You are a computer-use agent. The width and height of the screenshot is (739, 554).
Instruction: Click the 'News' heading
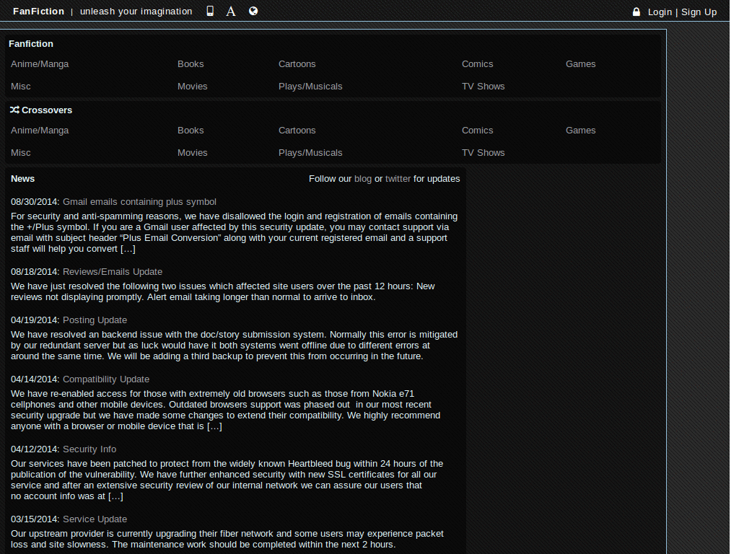click(x=22, y=179)
